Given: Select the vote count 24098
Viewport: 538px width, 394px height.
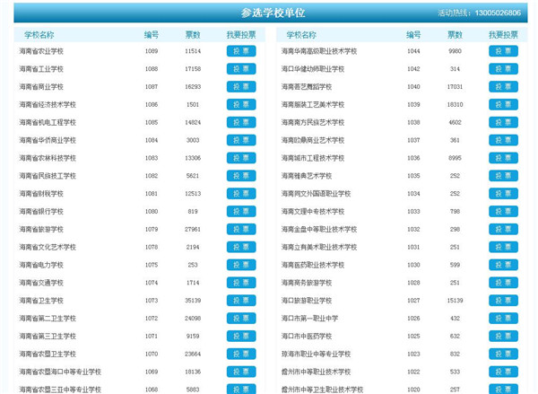Looking at the screenshot, I should click(193, 319).
